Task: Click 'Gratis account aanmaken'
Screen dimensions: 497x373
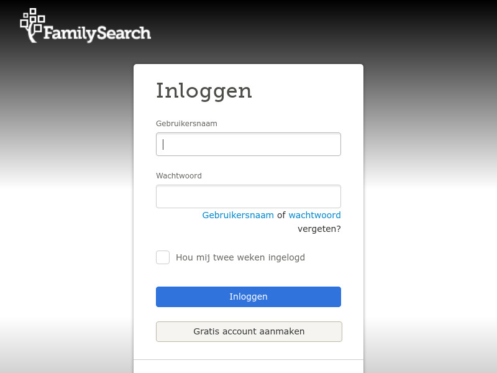Action: pyautogui.click(x=248, y=331)
